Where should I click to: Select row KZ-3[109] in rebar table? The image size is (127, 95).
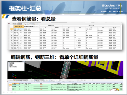coord(65,31)
